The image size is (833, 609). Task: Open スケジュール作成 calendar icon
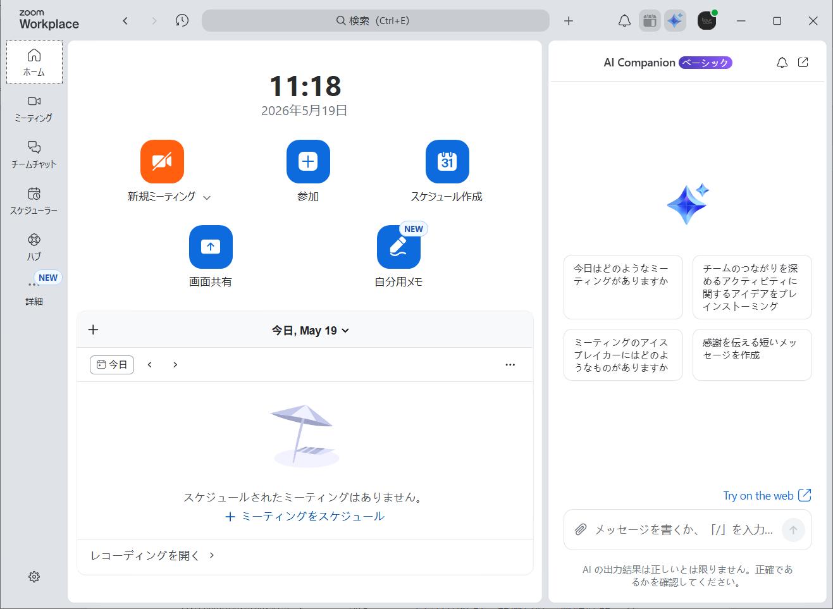point(447,161)
